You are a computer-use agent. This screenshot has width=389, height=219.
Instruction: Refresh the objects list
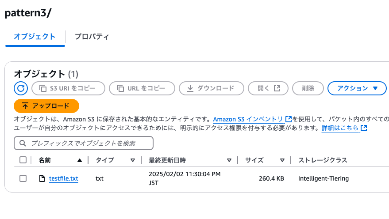click(21, 88)
